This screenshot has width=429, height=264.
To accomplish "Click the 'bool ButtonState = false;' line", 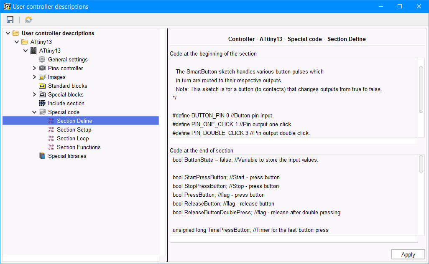I will coord(245,160).
